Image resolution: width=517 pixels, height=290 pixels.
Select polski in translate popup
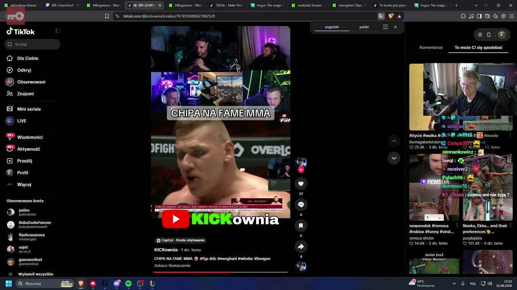(x=364, y=27)
